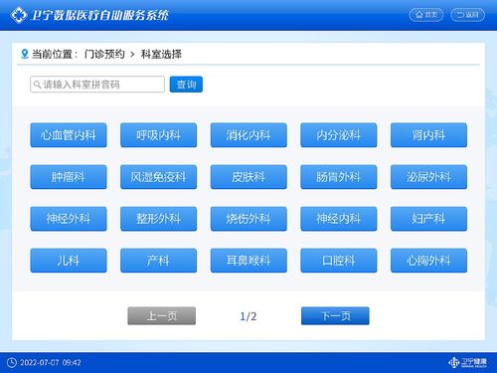The width and height of the screenshot is (497, 373).
Task: Select 神经外科 department button
Action: (69, 219)
